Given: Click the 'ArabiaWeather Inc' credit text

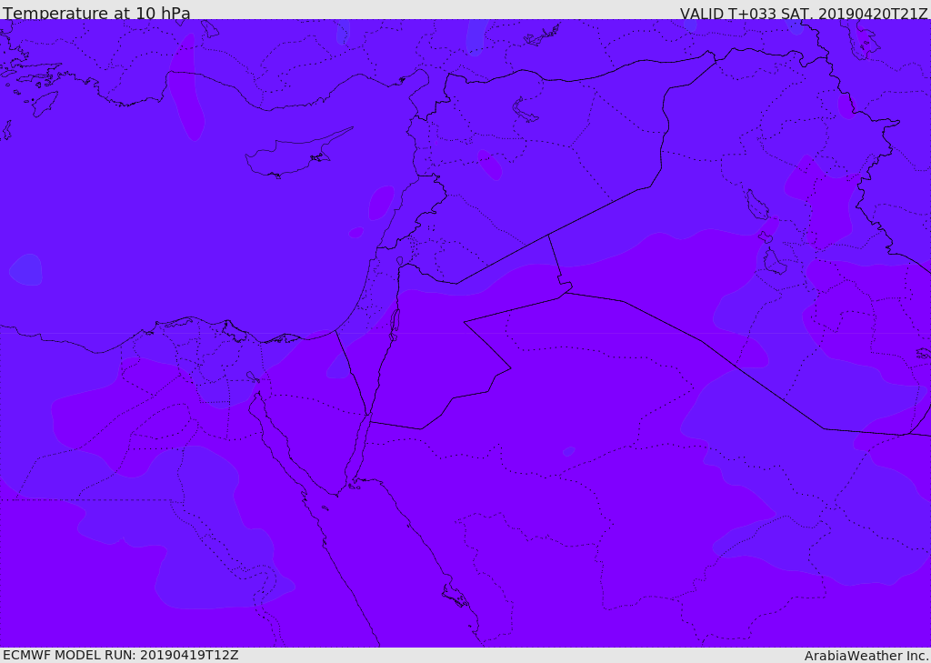Looking at the screenshot, I should click(x=866, y=656).
